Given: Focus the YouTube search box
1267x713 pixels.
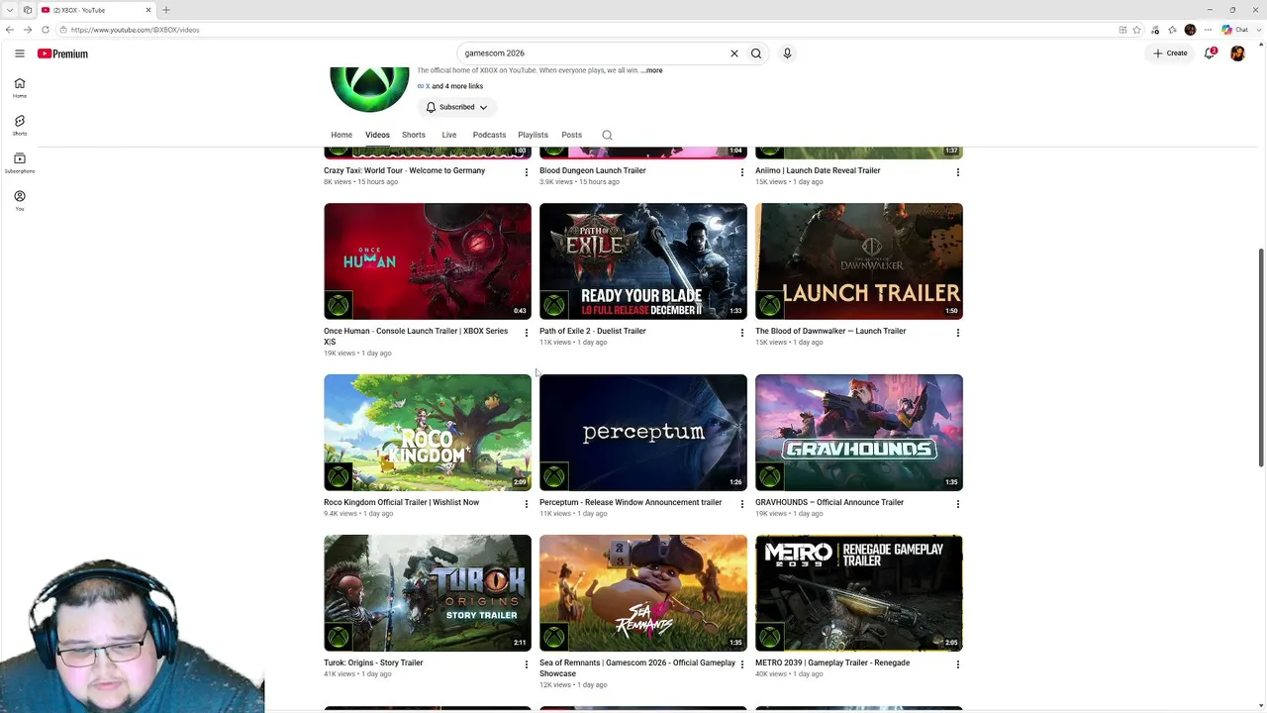Looking at the screenshot, I should [x=594, y=53].
